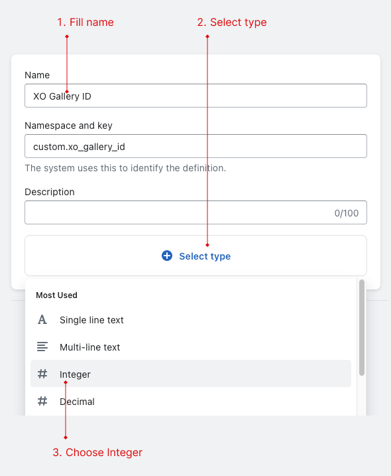Click the blue plus circle icon
The height and width of the screenshot is (476, 391).
coord(167,256)
